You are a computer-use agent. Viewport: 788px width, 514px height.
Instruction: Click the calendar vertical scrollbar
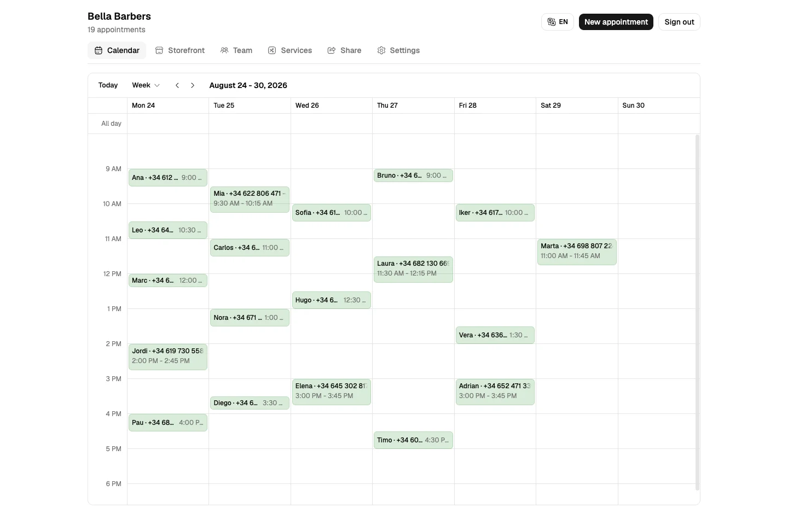[697, 312]
